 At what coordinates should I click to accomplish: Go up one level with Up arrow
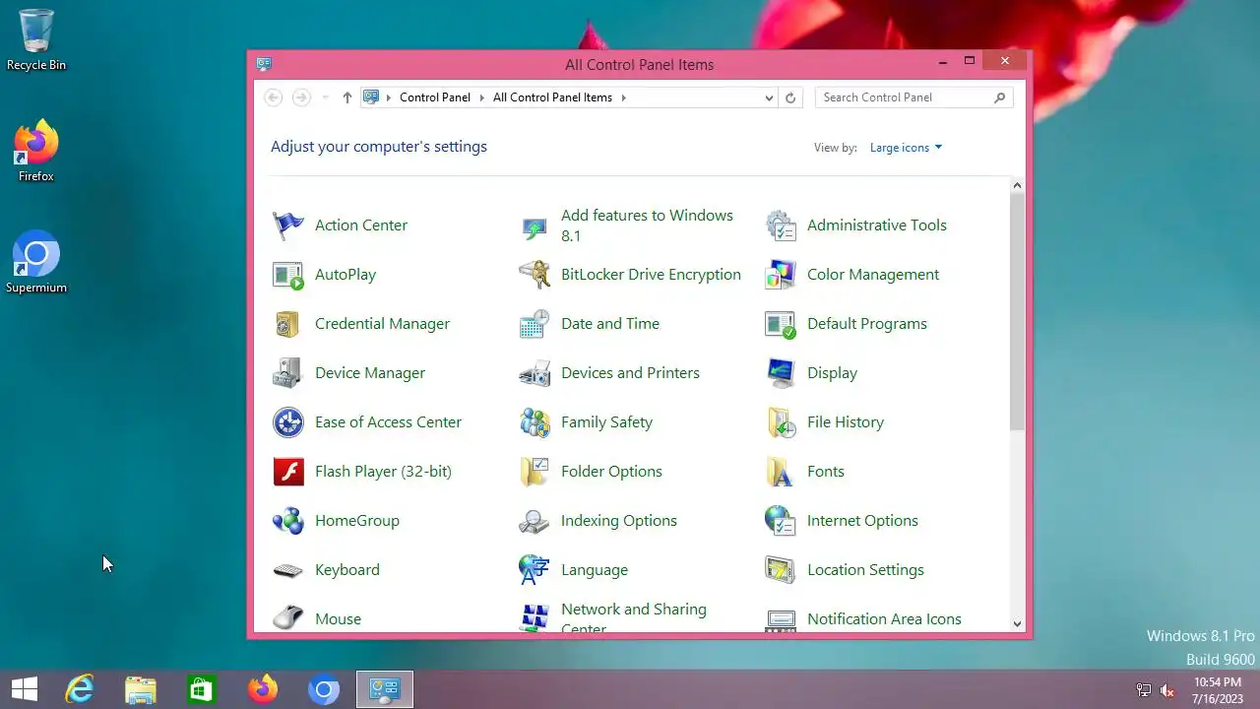346,97
